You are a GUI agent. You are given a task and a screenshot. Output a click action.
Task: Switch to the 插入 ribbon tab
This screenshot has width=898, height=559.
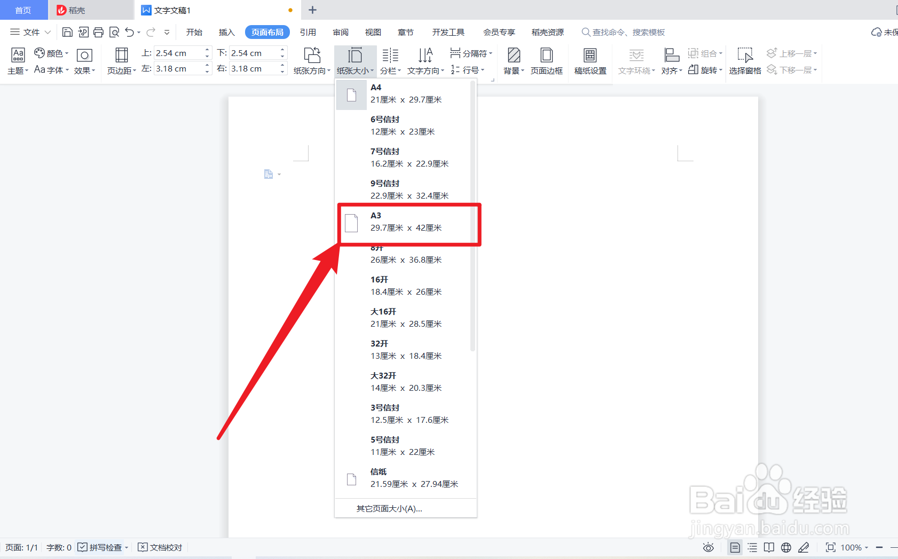pyautogui.click(x=226, y=32)
